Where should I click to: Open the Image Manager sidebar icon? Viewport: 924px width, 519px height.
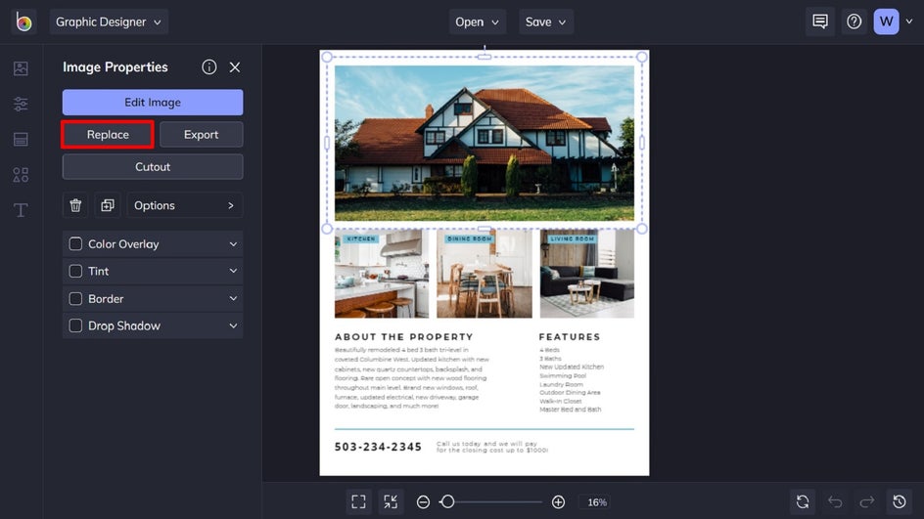pos(21,68)
